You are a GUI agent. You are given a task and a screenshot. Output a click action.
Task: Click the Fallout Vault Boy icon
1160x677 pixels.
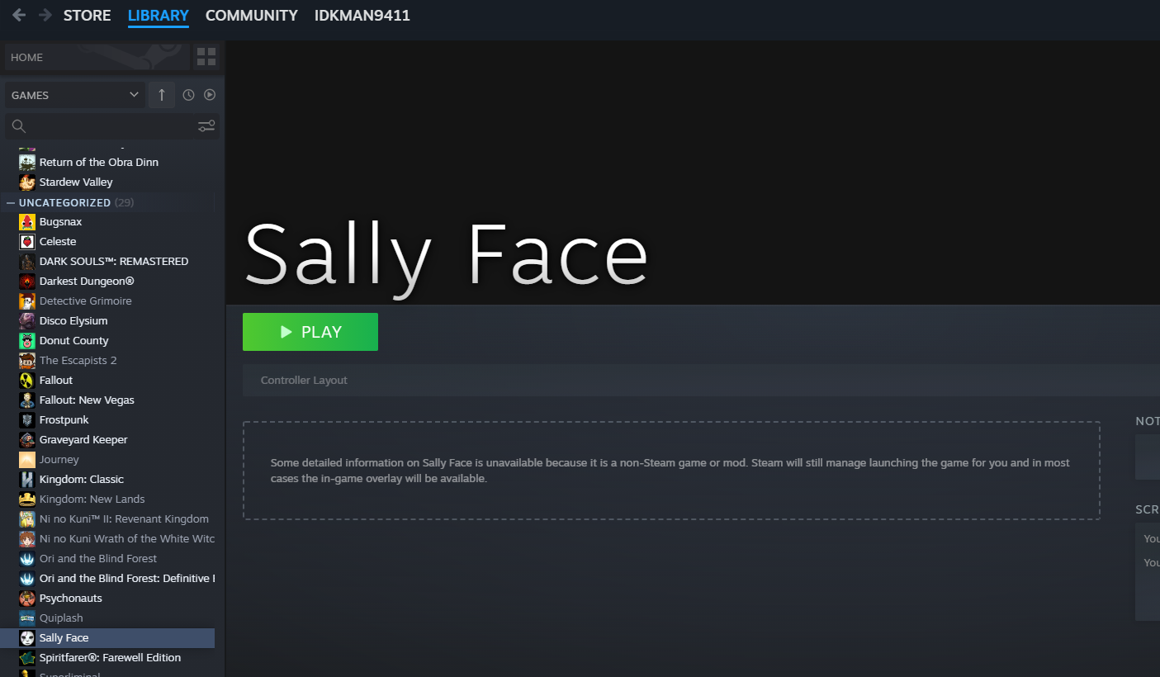coord(27,381)
